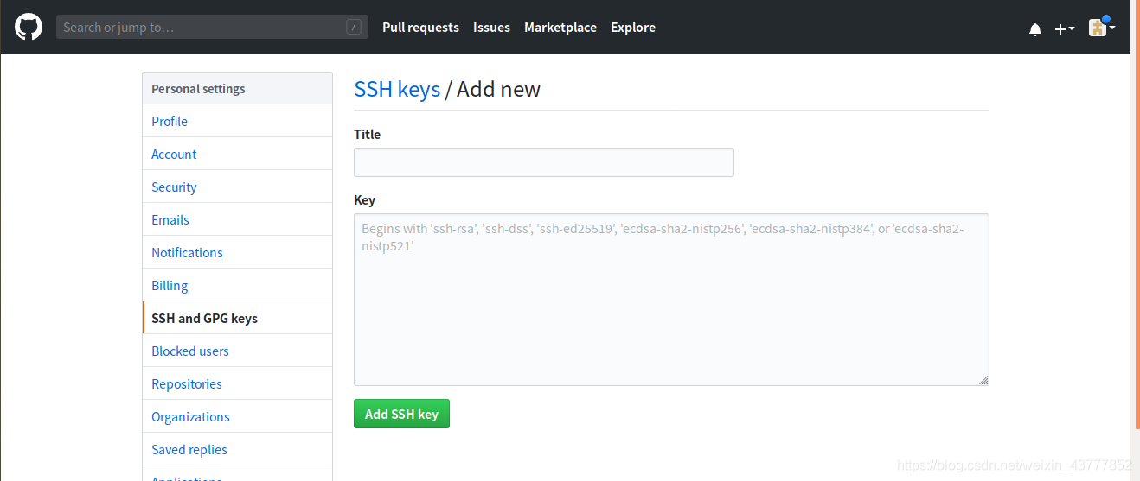Open the GitHub Octocat logo homepage
Screen dimensions: 1140x481
[28, 27]
